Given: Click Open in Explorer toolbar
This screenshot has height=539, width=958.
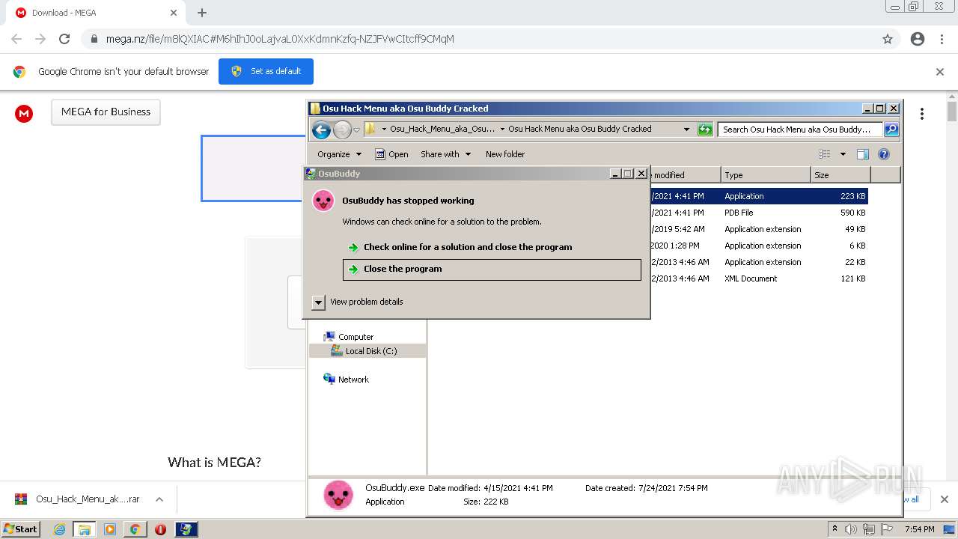Looking at the screenshot, I should [x=391, y=154].
